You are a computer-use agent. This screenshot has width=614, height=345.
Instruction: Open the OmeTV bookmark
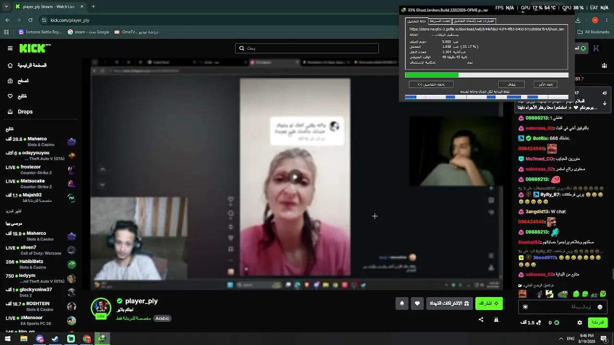(136, 32)
